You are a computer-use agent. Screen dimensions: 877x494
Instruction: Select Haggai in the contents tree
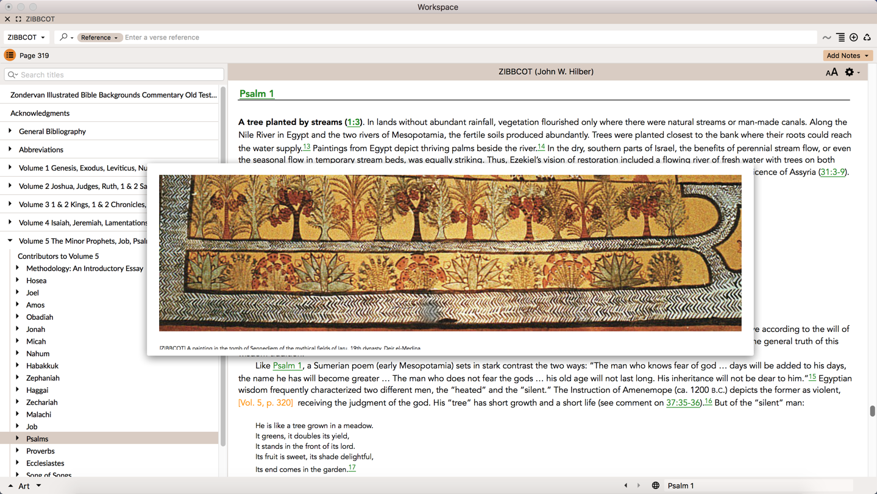[37, 390]
